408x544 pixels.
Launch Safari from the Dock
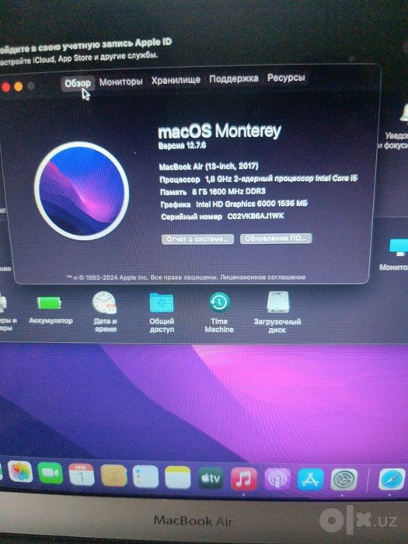tap(392, 479)
